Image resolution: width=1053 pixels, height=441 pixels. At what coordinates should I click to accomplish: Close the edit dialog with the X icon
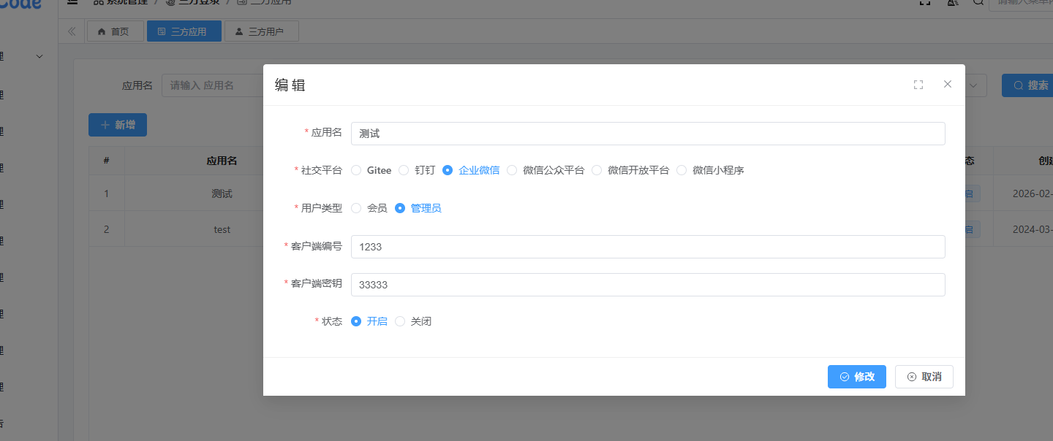pyautogui.click(x=948, y=84)
